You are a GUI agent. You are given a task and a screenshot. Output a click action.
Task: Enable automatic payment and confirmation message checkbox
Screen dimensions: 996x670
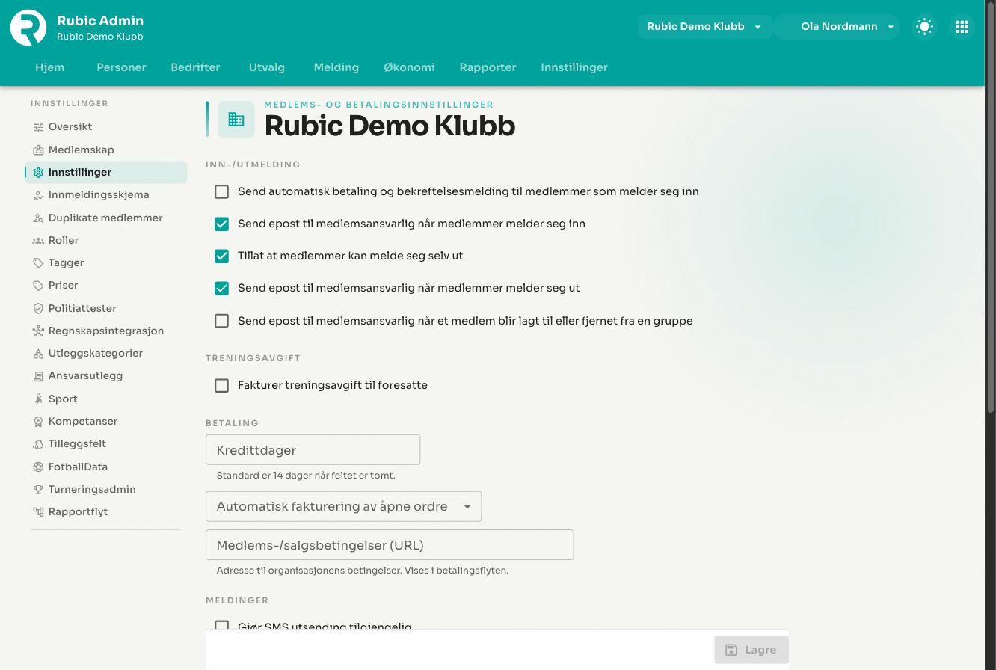point(222,192)
